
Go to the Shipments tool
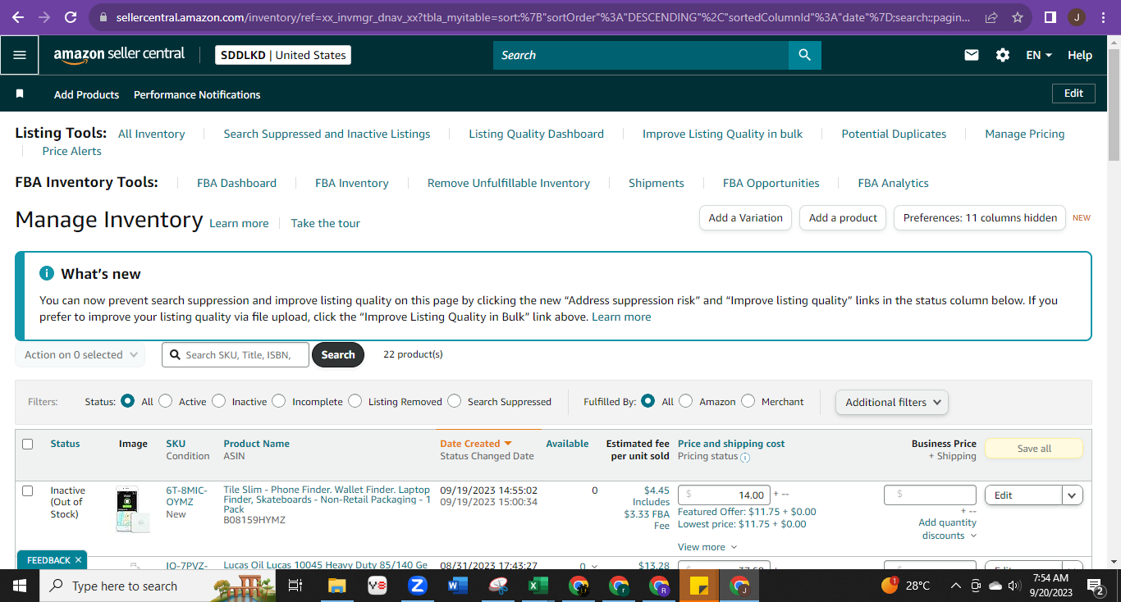point(657,183)
